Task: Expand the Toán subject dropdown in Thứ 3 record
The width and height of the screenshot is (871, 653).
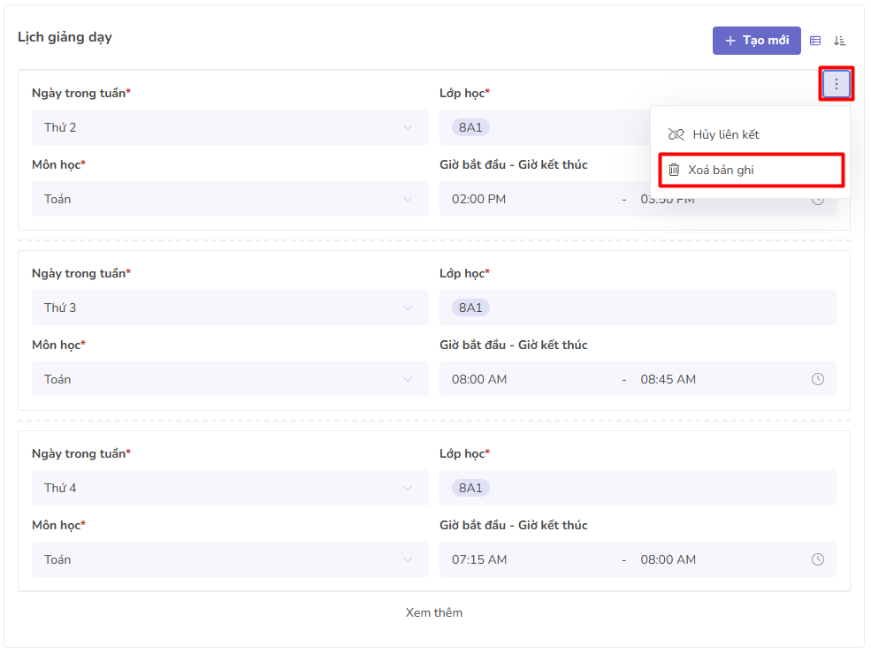Action: pyautogui.click(x=230, y=379)
